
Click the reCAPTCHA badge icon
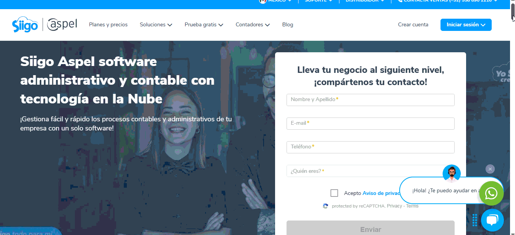[x=326, y=206]
